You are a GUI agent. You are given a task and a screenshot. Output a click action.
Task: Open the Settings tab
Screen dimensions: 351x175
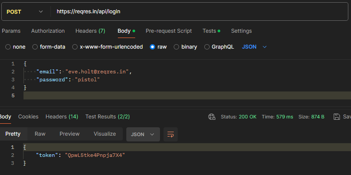point(241,31)
